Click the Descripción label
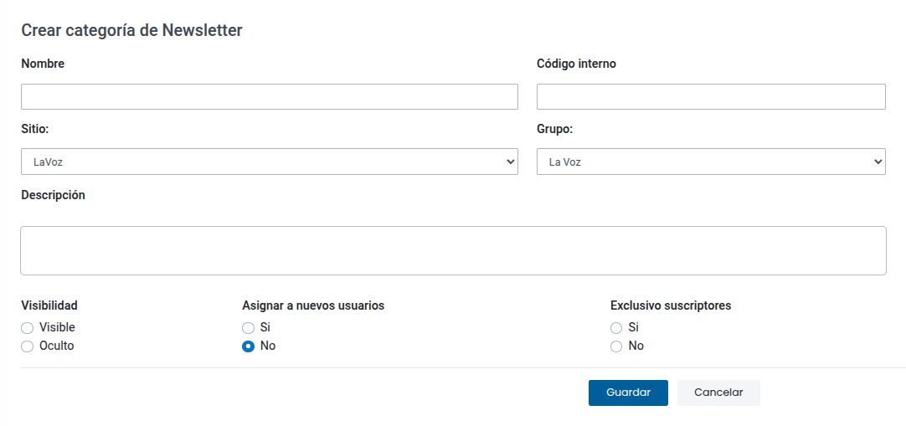906x426 pixels. [53, 195]
